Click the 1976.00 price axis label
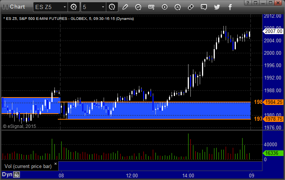 point(273,127)
